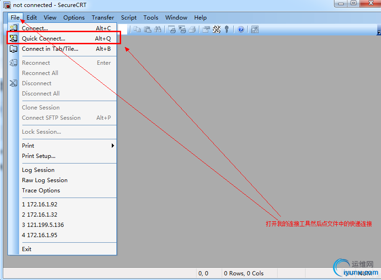Launch SecureFX from the toolbar icon
The width and height of the screenshot is (381, 280).
point(255,29)
